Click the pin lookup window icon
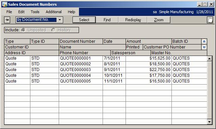 (7, 20)
